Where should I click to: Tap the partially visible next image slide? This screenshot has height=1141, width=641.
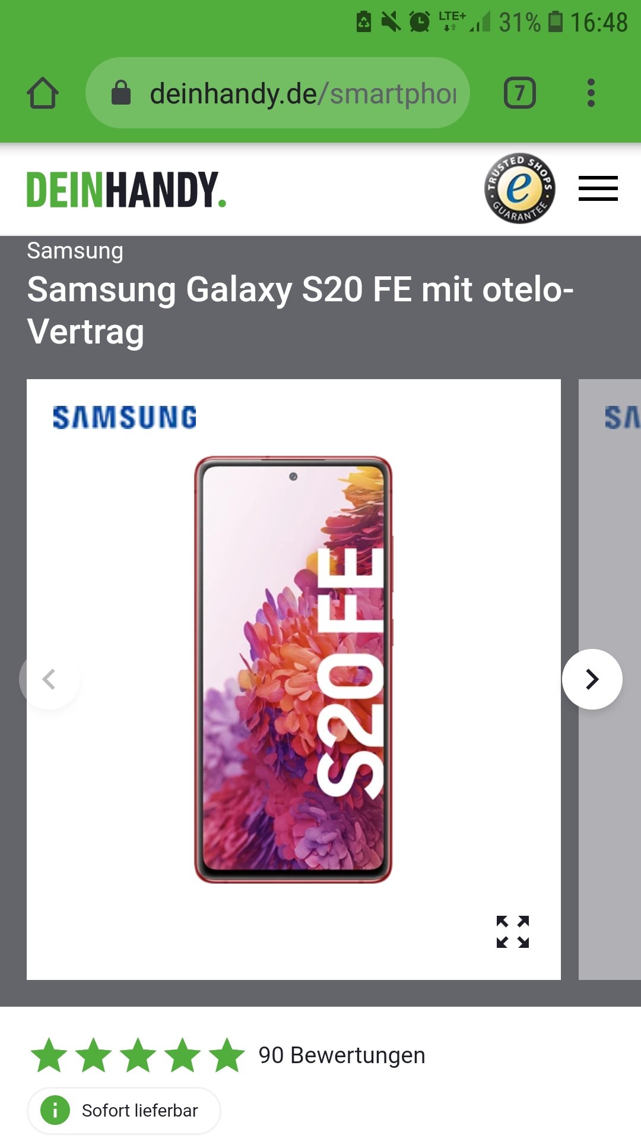point(610,679)
